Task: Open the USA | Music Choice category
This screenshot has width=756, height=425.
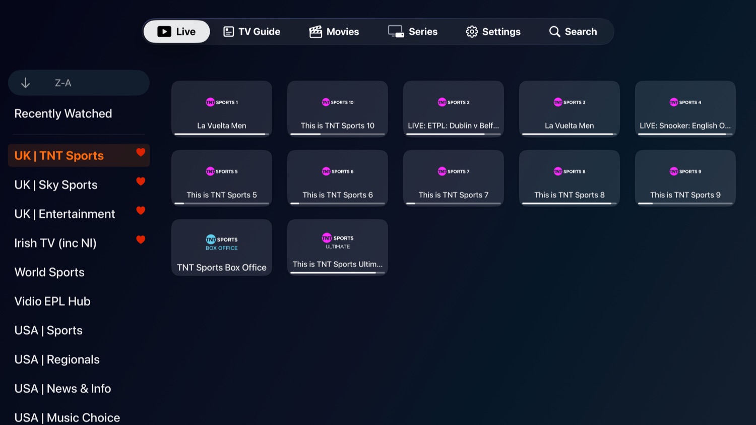Action: pos(67,418)
